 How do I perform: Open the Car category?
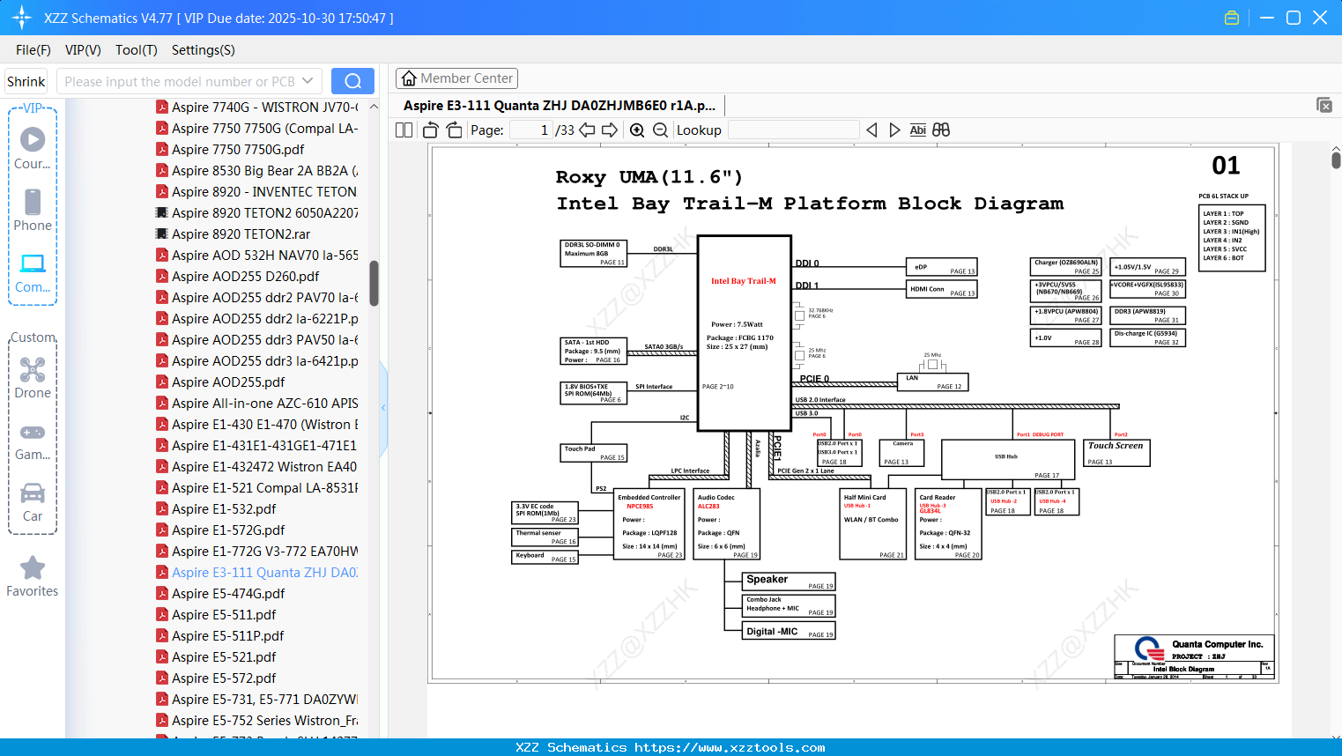(33, 502)
